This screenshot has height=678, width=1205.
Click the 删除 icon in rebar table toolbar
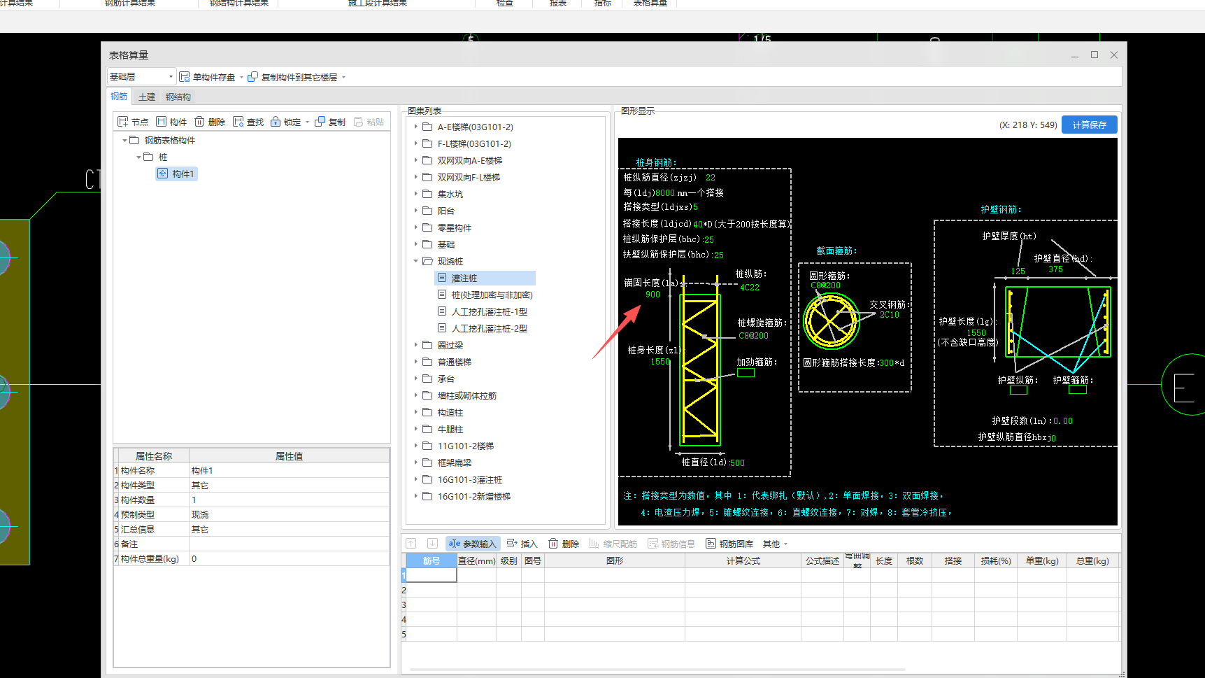(553, 544)
